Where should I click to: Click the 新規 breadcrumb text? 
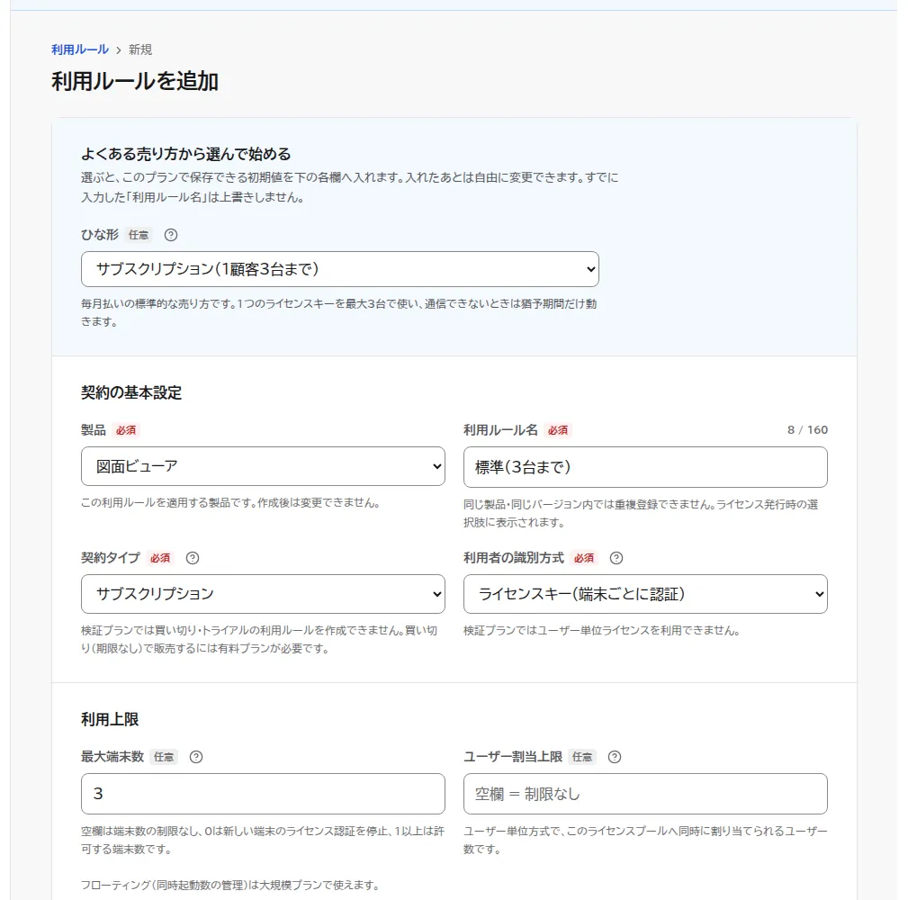[140, 49]
